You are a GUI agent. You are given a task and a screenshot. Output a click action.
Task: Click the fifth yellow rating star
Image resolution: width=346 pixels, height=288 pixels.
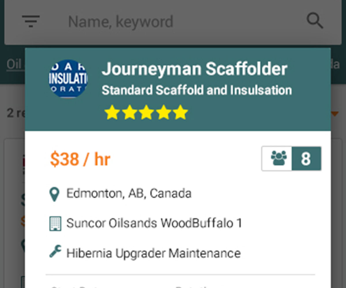(x=181, y=112)
